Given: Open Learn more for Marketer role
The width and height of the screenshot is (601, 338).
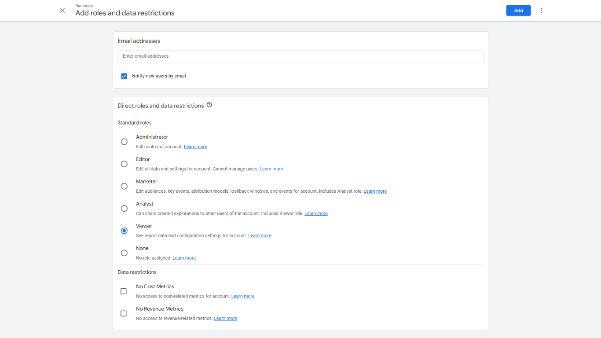Looking at the screenshot, I should (x=375, y=191).
